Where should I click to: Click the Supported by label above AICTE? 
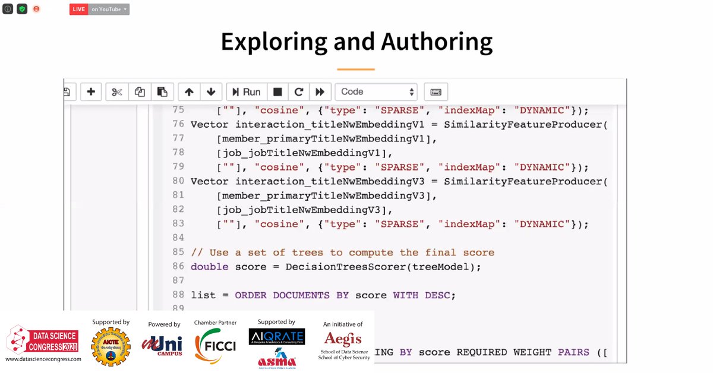pyautogui.click(x=111, y=323)
